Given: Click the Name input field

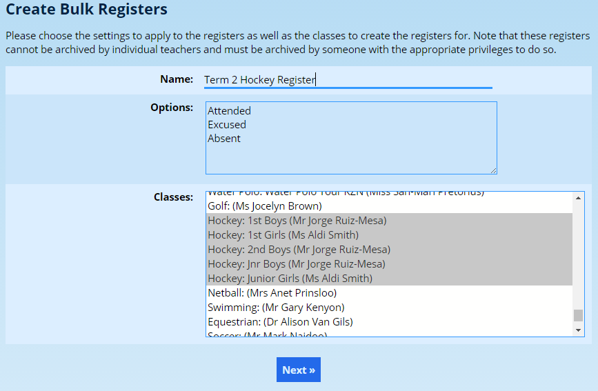Looking at the screenshot, I should (348, 80).
